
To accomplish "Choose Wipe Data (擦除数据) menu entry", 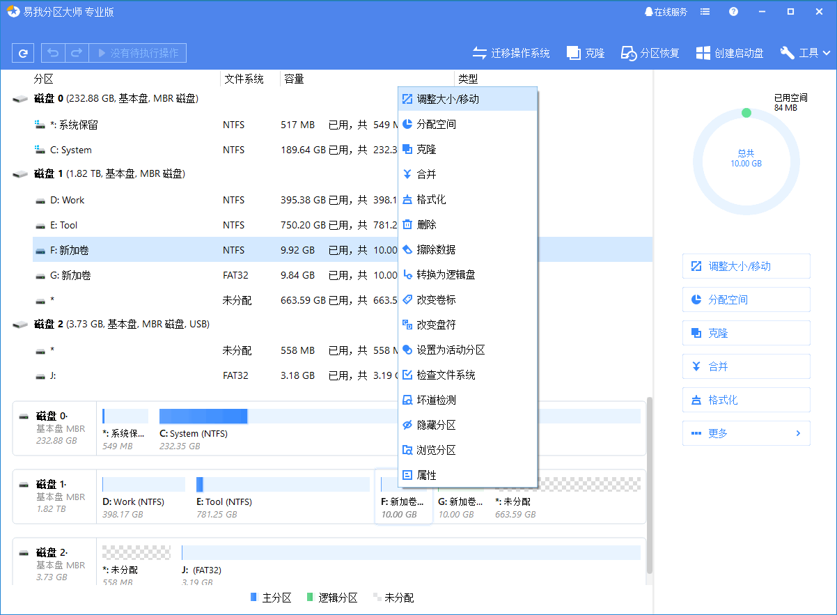I will (x=436, y=249).
